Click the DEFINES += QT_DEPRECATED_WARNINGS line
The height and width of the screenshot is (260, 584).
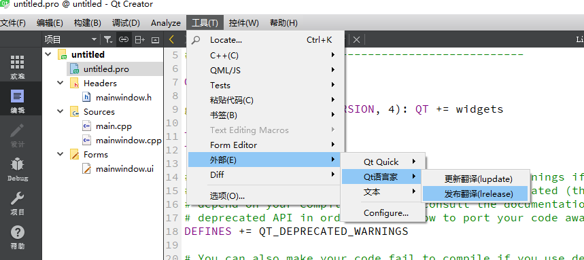point(296,231)
